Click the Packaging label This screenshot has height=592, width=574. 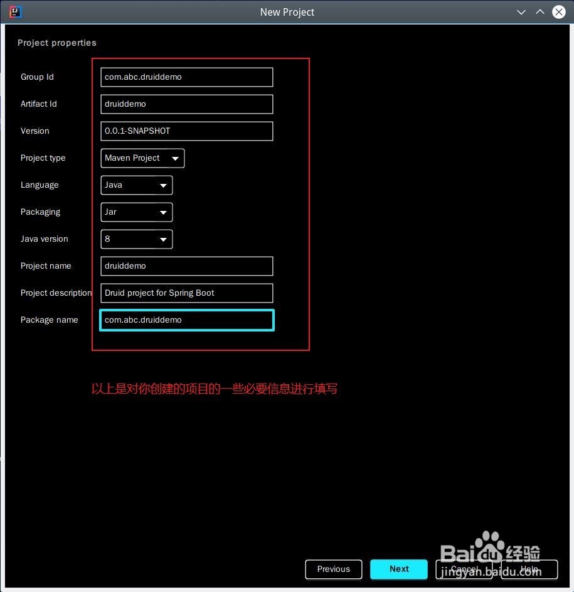[40, 212]
